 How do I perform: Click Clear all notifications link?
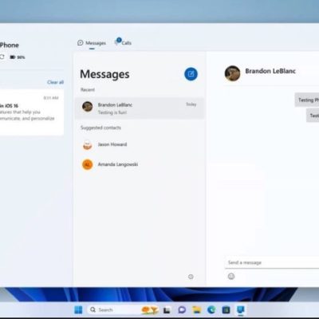click(x=55, y=82)
